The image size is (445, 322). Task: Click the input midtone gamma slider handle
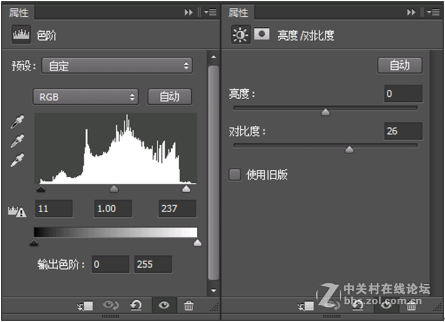pos(114,189)
